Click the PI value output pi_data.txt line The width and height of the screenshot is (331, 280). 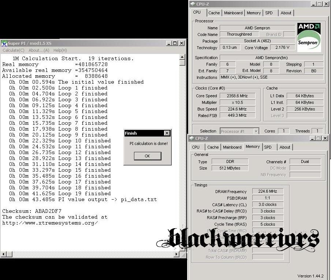tap(83, 199)
